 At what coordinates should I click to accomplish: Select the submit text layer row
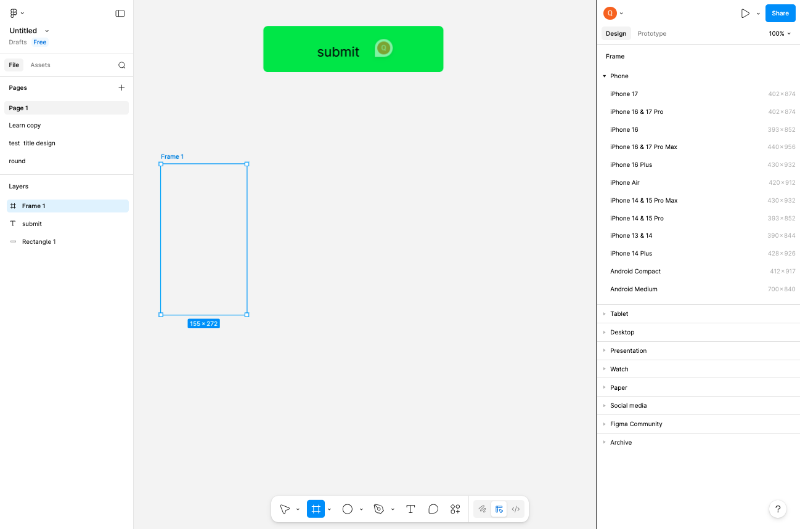68,224
